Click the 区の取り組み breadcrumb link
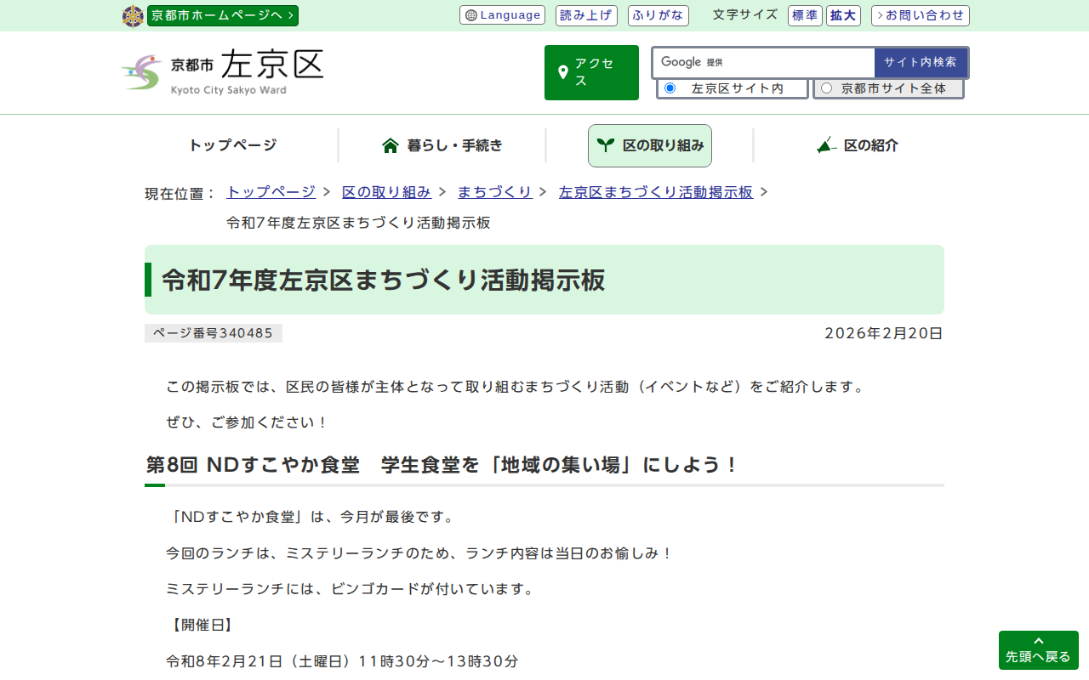This screenshot has width=1089, height=680. click(386, 192)
